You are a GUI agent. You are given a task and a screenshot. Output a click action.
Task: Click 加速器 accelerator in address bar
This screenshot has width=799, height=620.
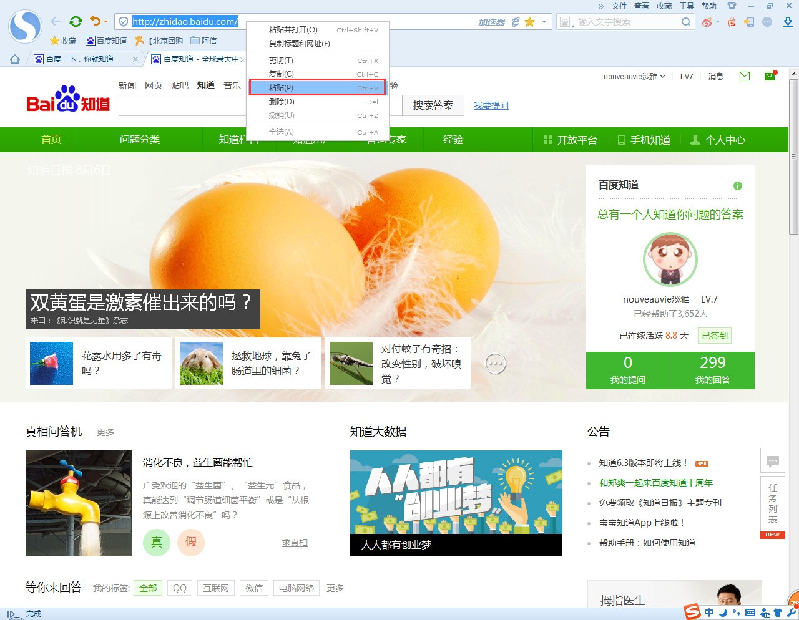pos(491,22)
